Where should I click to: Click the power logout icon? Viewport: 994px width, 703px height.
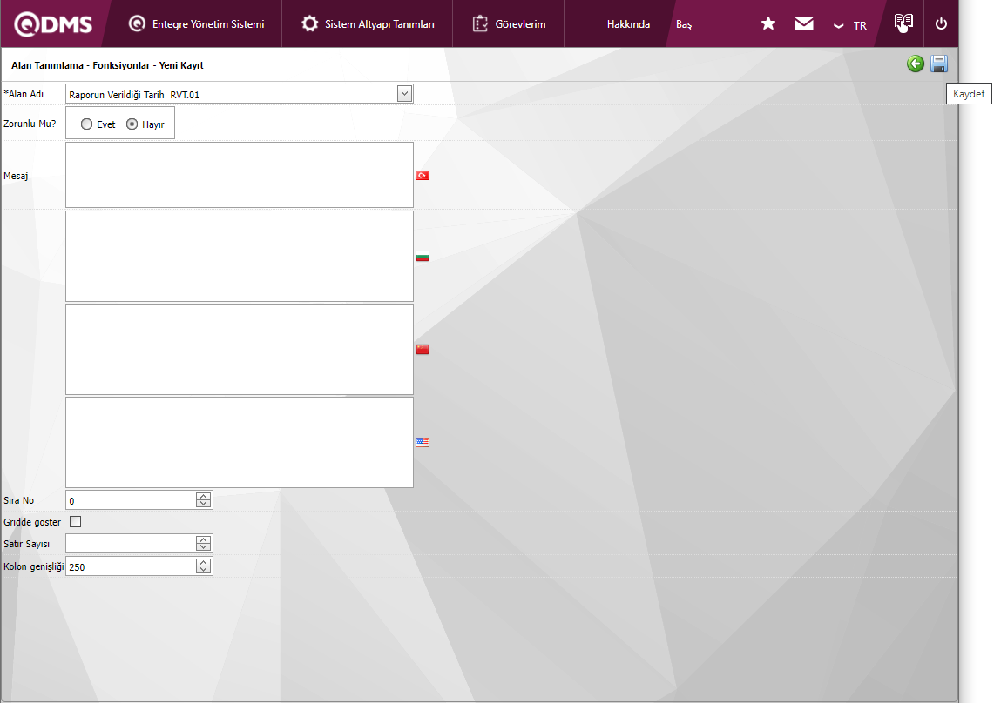(941, 23)
